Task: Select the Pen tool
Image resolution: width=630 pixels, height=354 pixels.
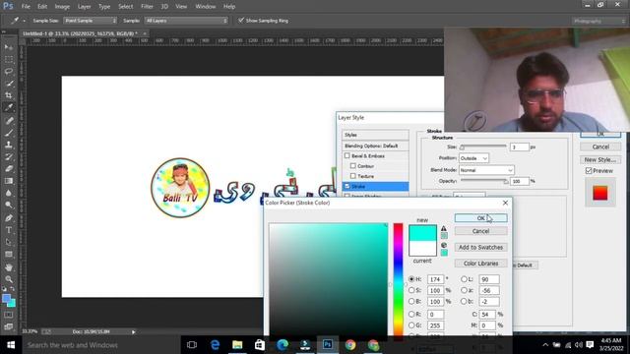Action: pyautogui.click(x=9, y=218)
